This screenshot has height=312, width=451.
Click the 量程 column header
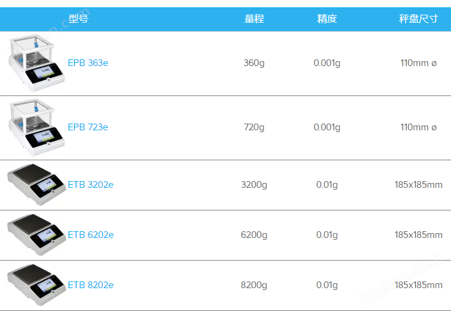[x=254, y=19]
